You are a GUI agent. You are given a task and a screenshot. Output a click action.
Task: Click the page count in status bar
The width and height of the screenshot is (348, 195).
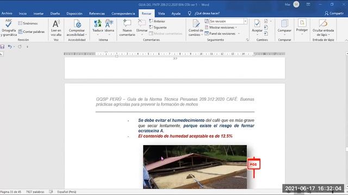(11, 192)
